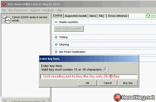Click the Enter key here dialog title bar
Image resolution: width=156 pixels, height=102 pixels.
[89, 59]
